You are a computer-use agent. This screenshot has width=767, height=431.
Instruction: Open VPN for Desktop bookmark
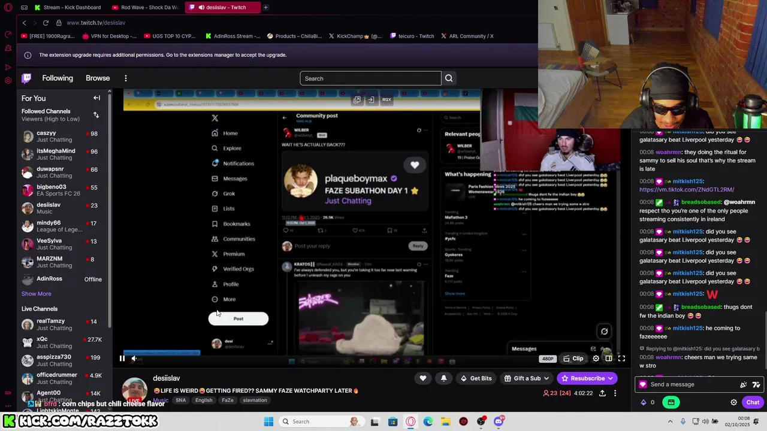click(109, 36)
